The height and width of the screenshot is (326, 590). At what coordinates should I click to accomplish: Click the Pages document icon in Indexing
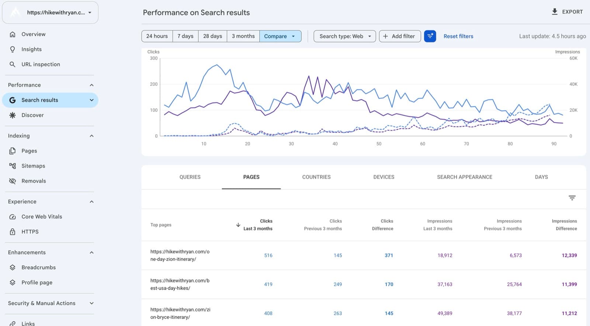(x=13, y=151)
